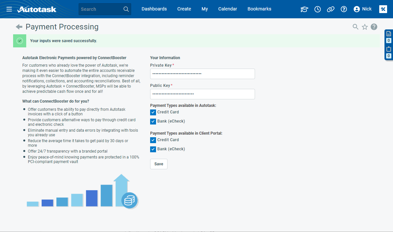Open the Nick user profile menu
The width and height of the screenshot is (393, 232).
pos(363,9)
